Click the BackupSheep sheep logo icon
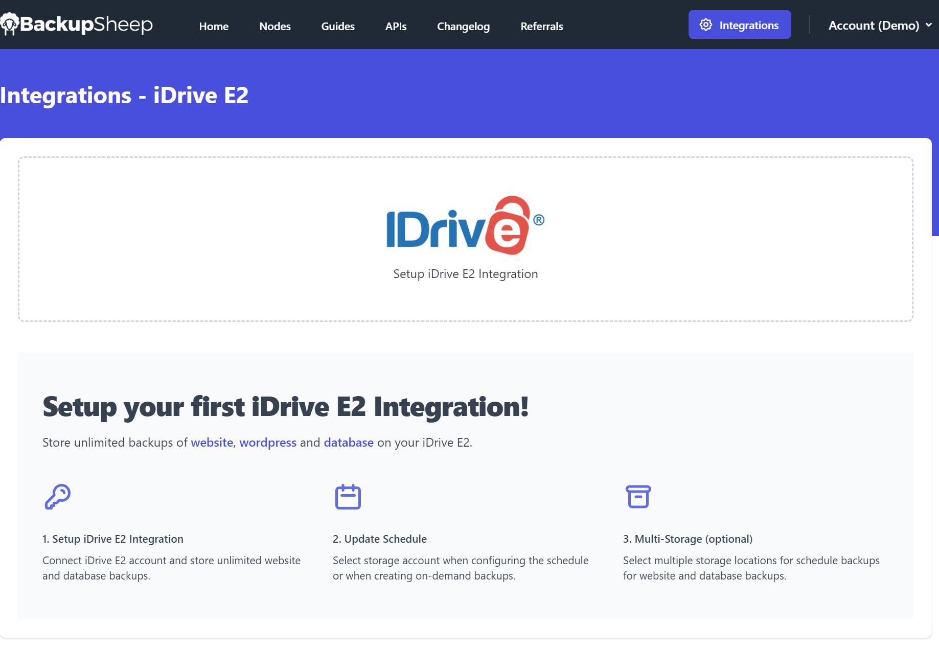The height and width of the screenshot is (649, 939). (x=9, y=24)
